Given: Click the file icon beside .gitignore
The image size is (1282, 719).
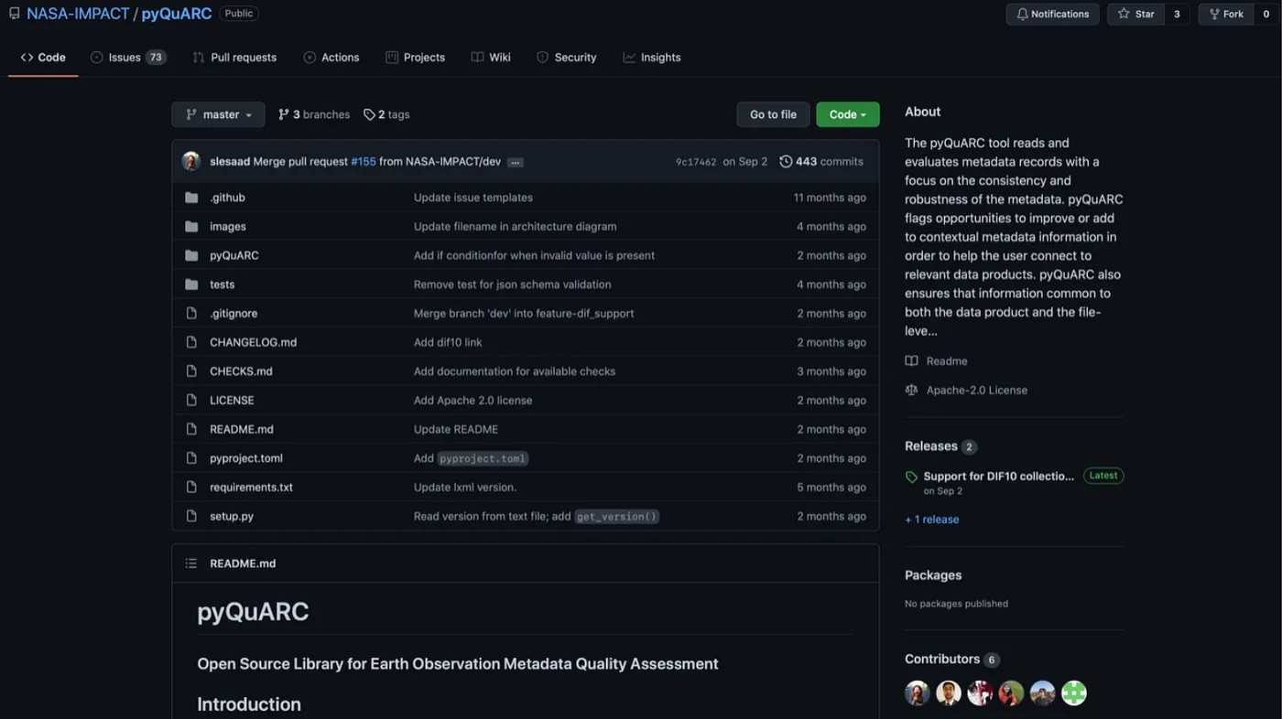Looking at the screenshot, I should pyautogui.click(x=191, y=313).
